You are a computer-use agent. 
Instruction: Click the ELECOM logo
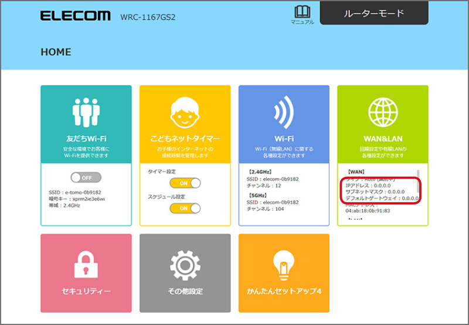[x=76, y=16]
